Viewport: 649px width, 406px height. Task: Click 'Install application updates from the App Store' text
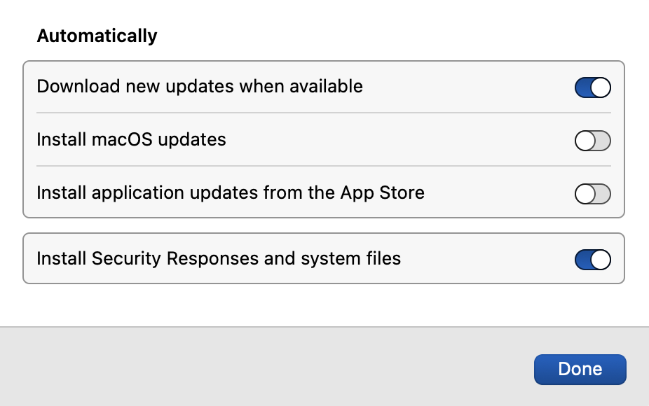pyautogui.click(x=231, y=192)
